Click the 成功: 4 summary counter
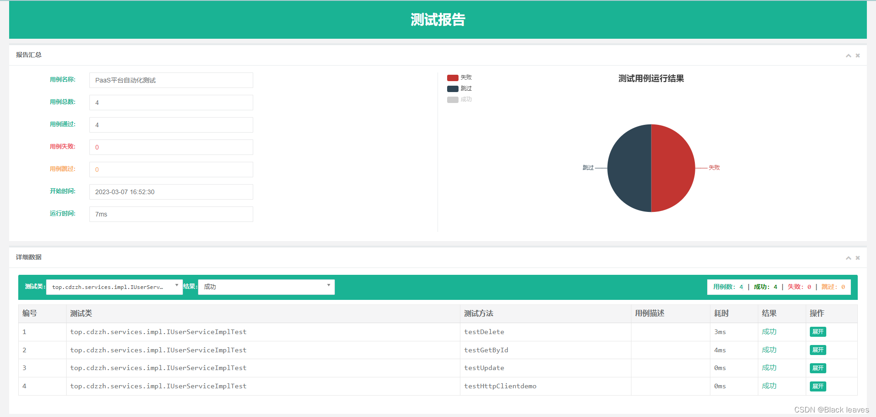Screen dimensions: 876x417 [x=766, y=287]
